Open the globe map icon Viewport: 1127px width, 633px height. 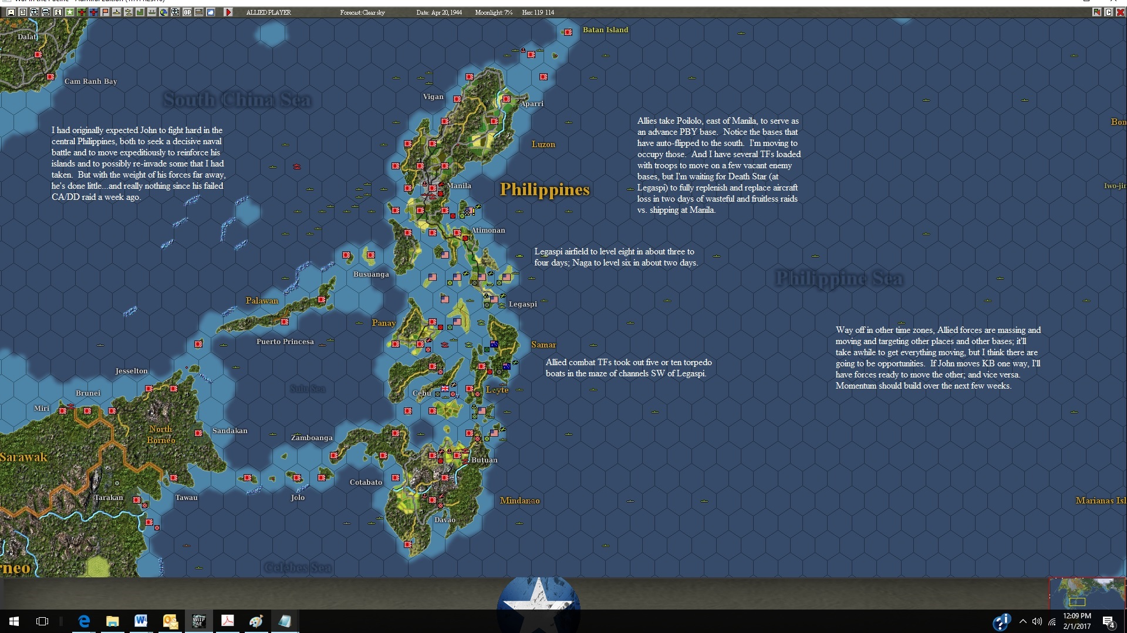(164, 12)
